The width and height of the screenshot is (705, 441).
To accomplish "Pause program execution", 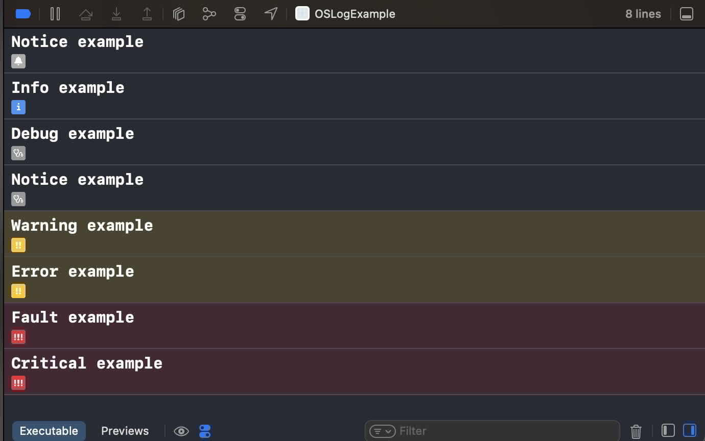I will pyautogui.click(x=55, y=14).
